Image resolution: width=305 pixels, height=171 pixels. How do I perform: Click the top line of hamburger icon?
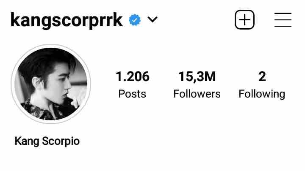tap(283, 14)
